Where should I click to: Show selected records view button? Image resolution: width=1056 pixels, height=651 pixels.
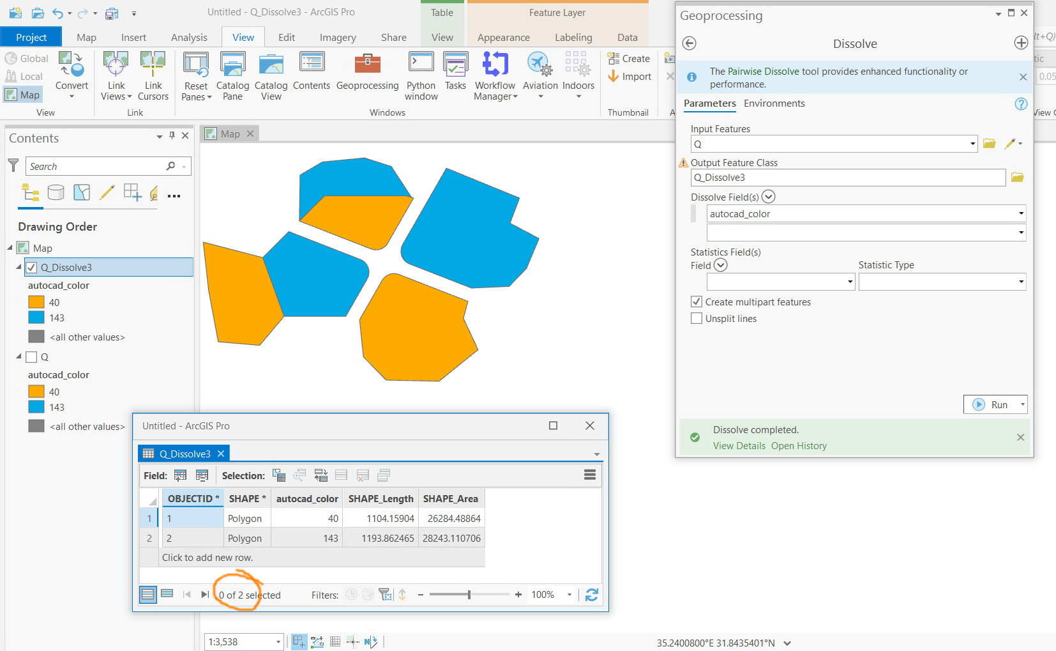pyautogui.click(x=167, y=594)
